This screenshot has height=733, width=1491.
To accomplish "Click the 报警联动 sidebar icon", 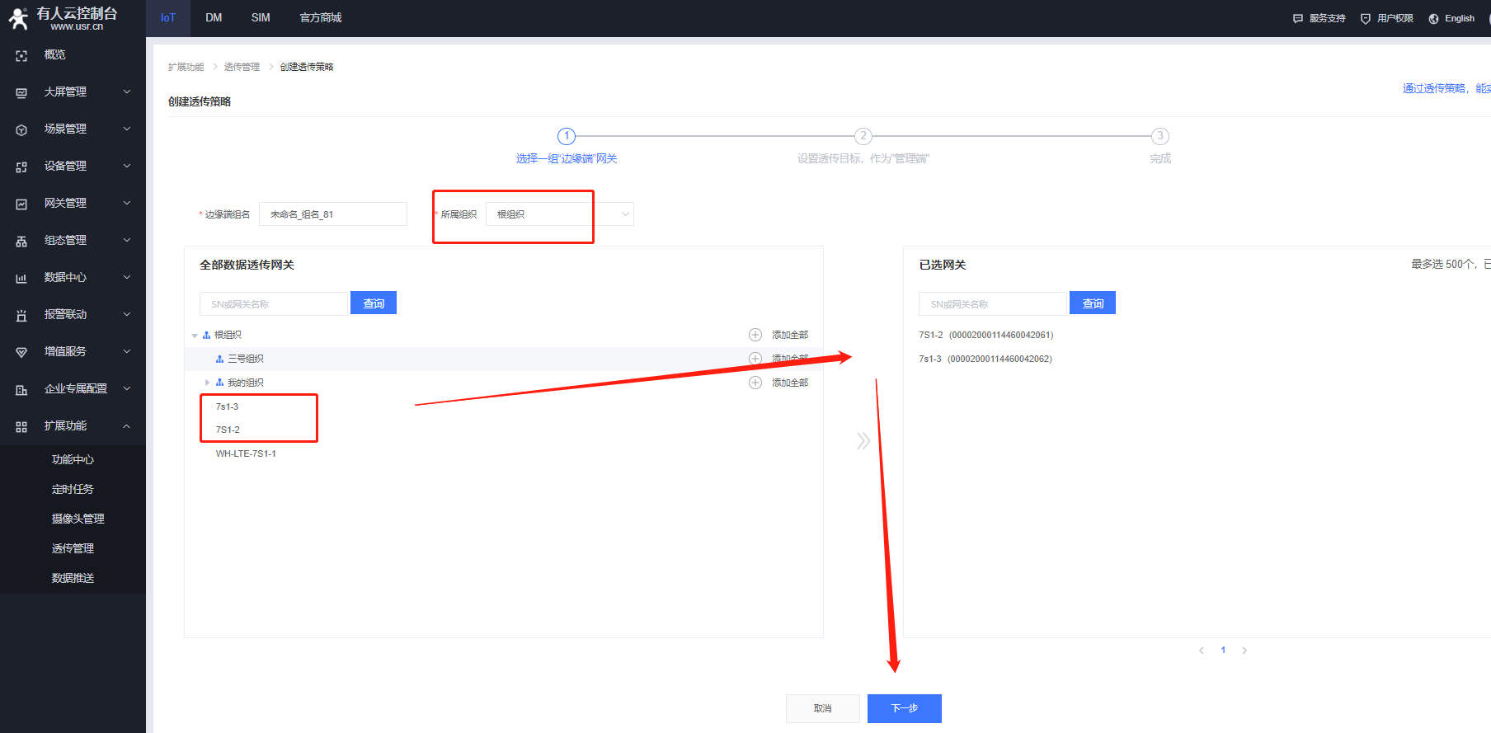I will tap(21, 315).
